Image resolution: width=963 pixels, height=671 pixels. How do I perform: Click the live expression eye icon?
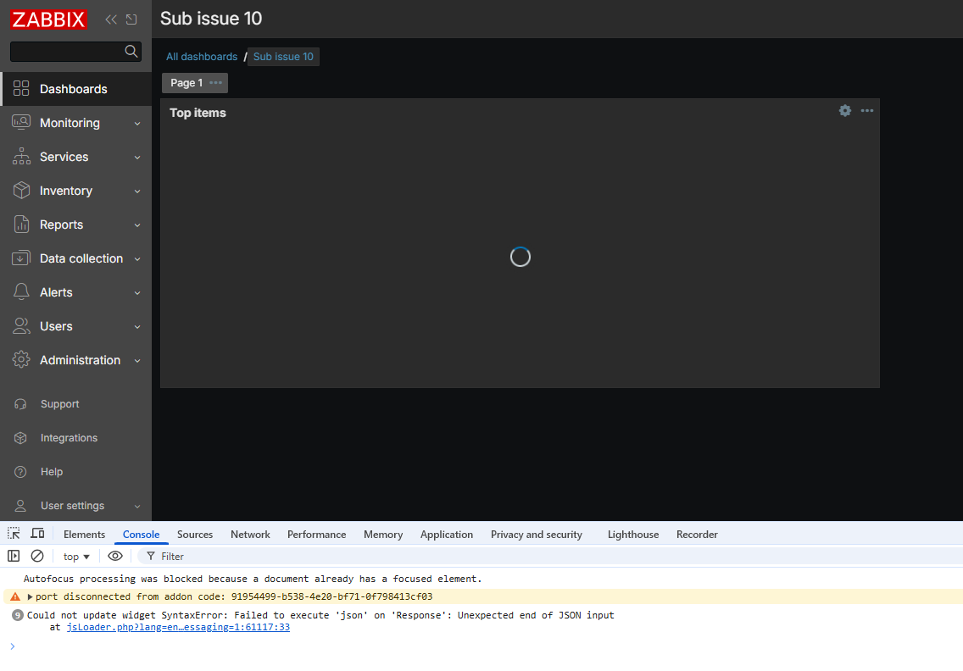tap(115, 557)
